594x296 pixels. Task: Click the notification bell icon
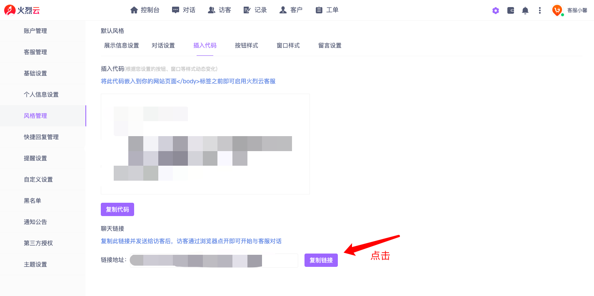tap(525, 10)
